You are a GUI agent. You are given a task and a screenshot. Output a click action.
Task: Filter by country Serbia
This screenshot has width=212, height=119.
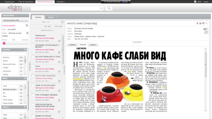tap(5, 61)
